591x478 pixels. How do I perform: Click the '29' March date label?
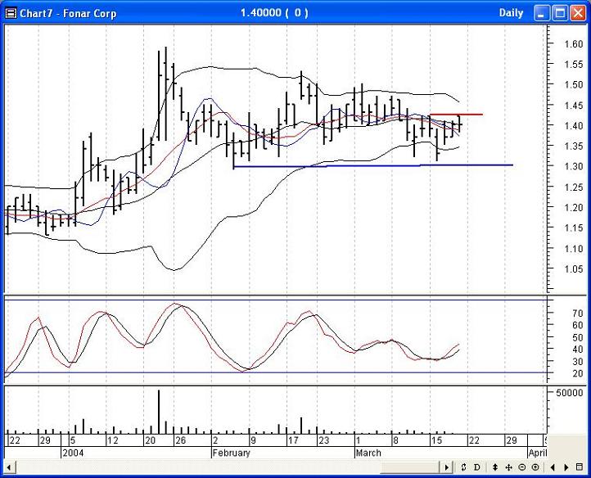512,440
